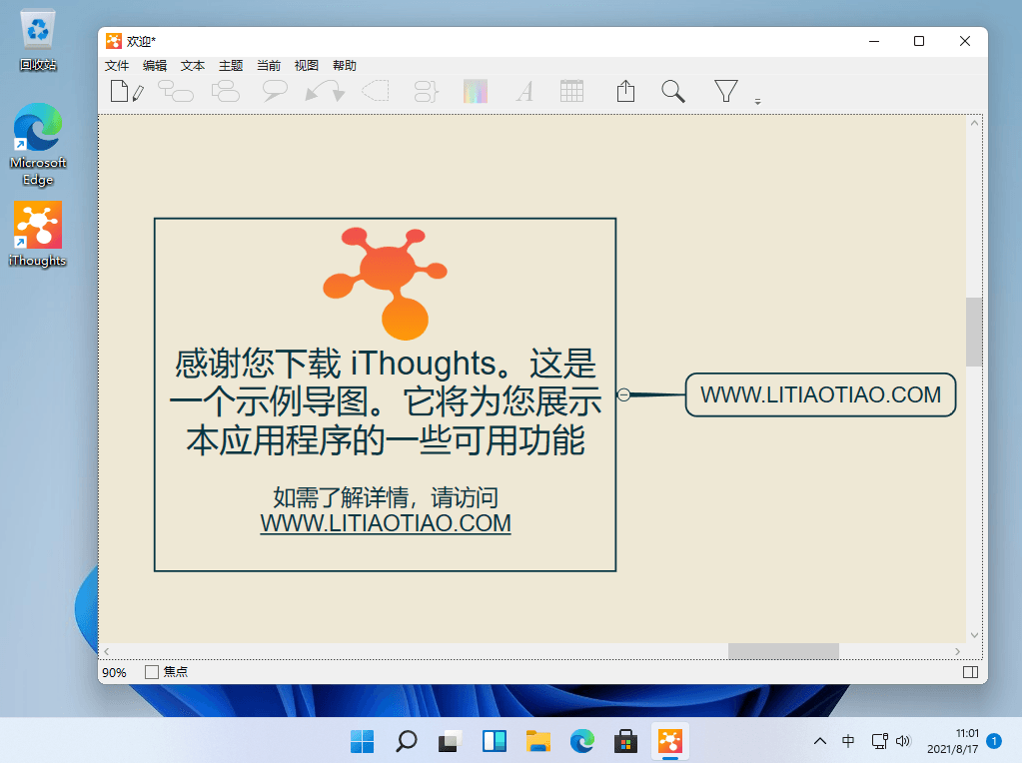Expand the system tray hidden icons chevron
Image resolution: width=1022 pixels, height=763 pixels.
pos(820,741)
